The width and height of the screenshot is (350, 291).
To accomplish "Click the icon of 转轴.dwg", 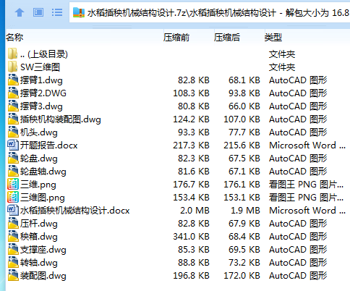I will point(13,262).
